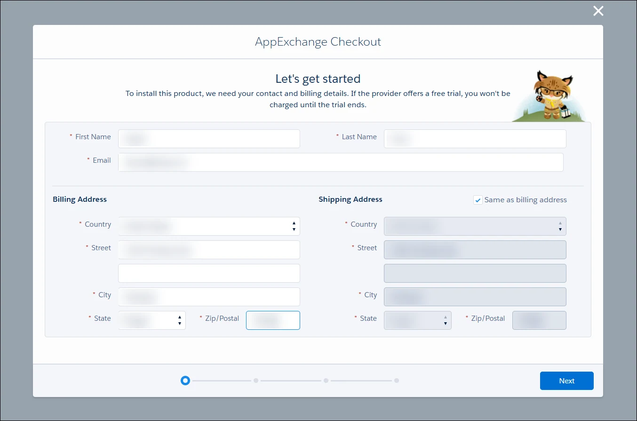Uncheck Same as billing address
Viewport: 637px width, 421px height.
[x=478, y=200]
